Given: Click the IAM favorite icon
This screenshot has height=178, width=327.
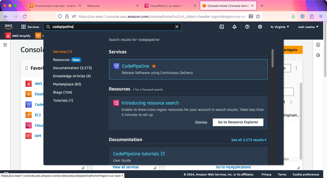Looking at the screenshot, I should click(x=29, y=136).
